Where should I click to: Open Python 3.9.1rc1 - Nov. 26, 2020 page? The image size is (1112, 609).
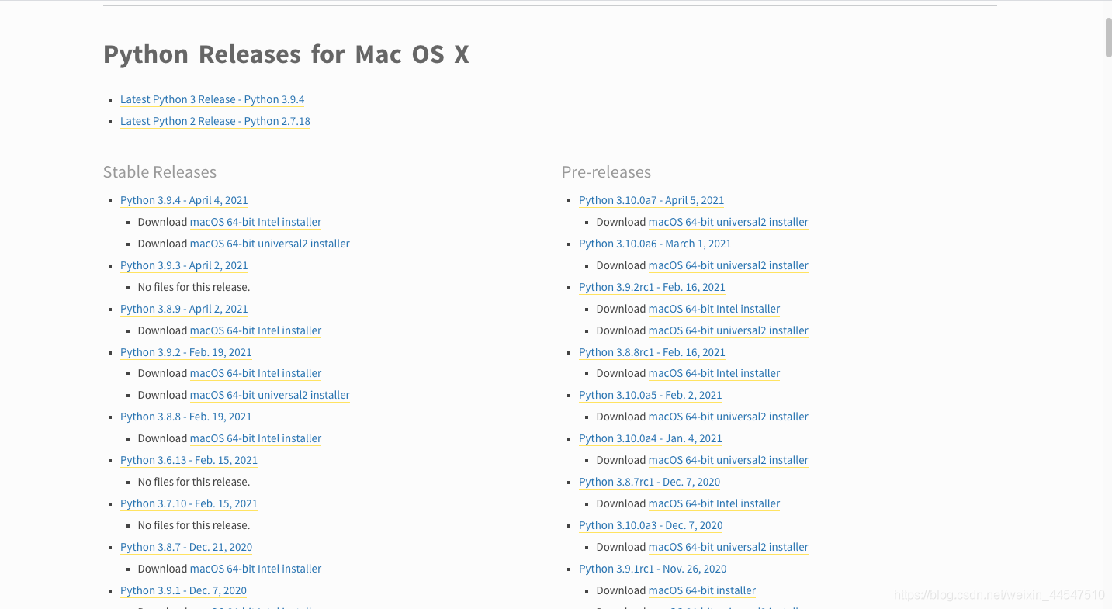pyautogui.click(x=653, y=569)
